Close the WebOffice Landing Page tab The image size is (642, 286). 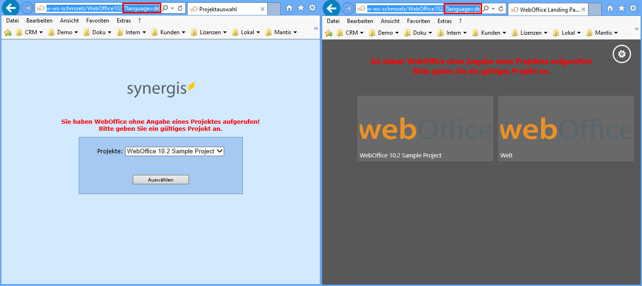pos(583,9)
